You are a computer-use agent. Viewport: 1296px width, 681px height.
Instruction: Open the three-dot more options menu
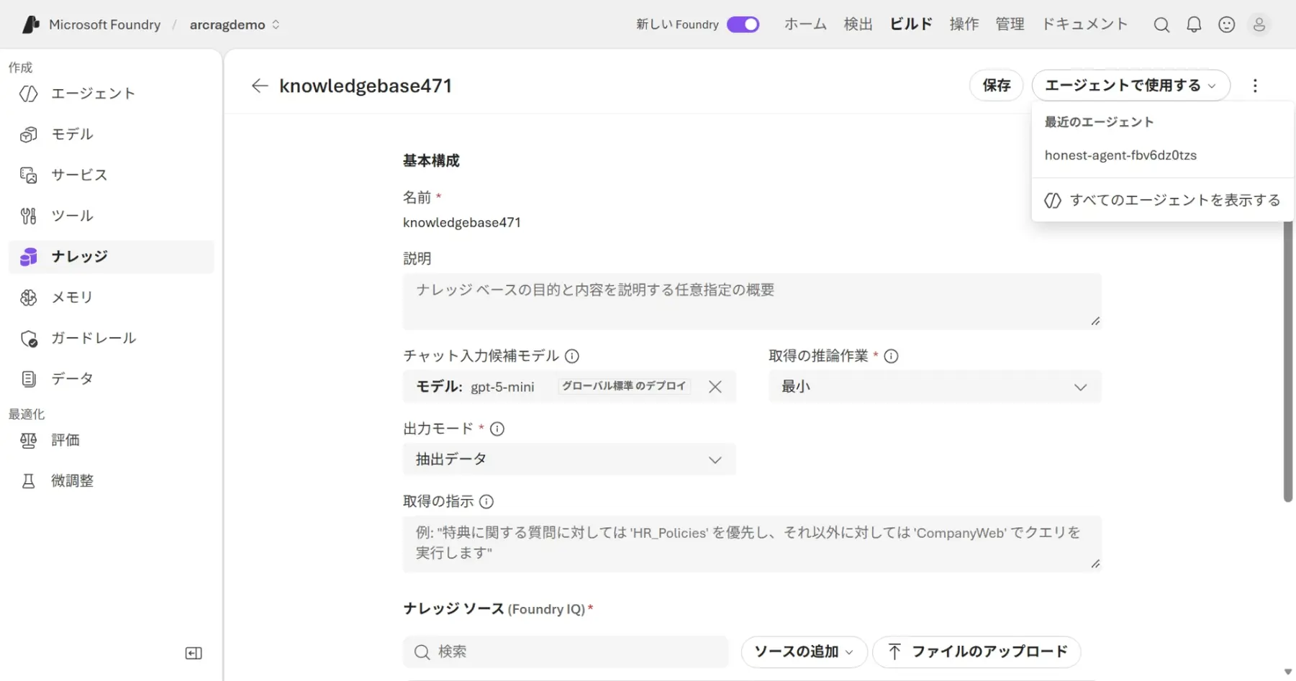pyautogui.click(x=1255, y=86)
